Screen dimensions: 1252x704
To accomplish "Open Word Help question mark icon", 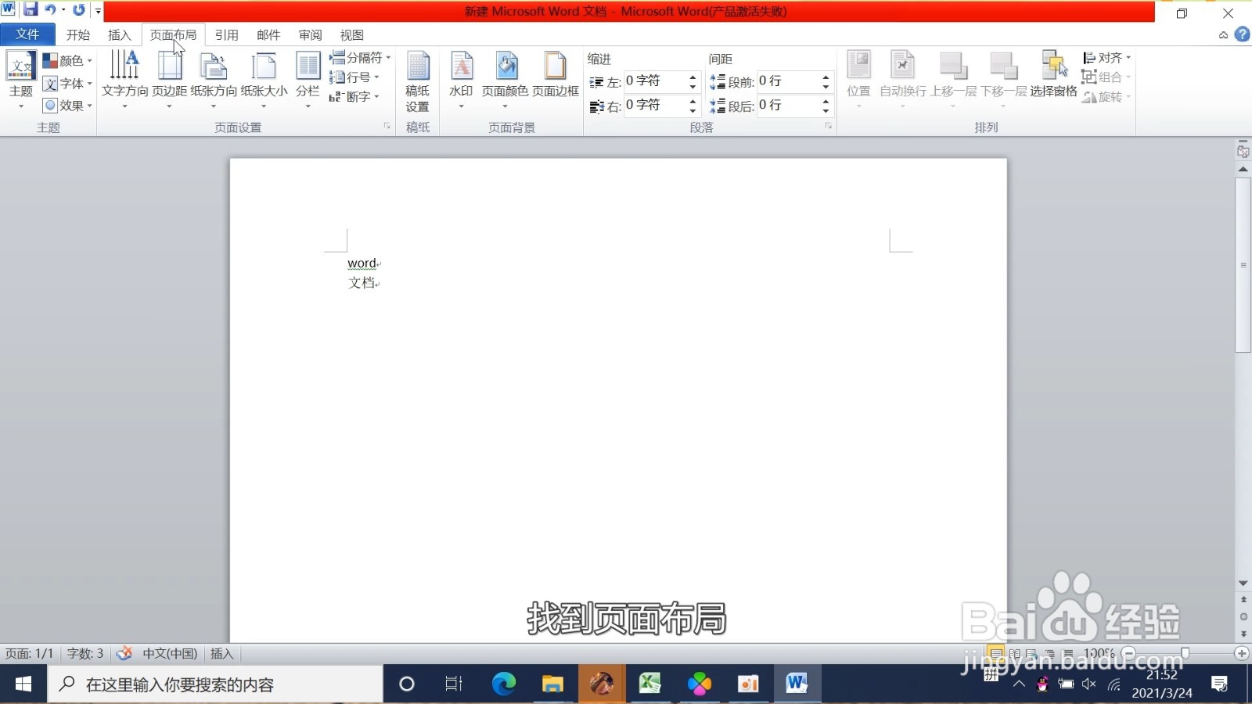I will (x=1242, y=34).
